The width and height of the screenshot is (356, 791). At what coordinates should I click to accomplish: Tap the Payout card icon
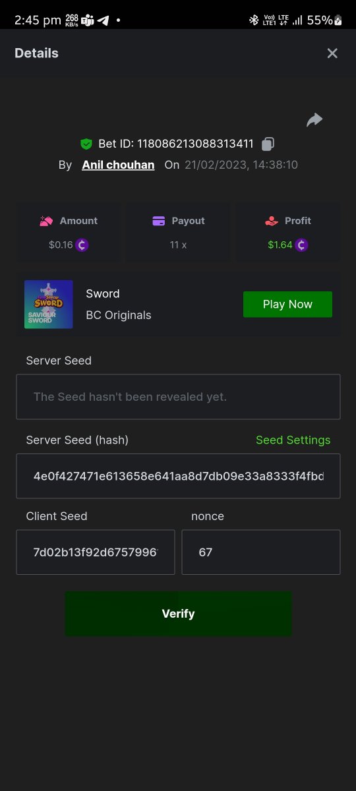click(x=159, y=221)
